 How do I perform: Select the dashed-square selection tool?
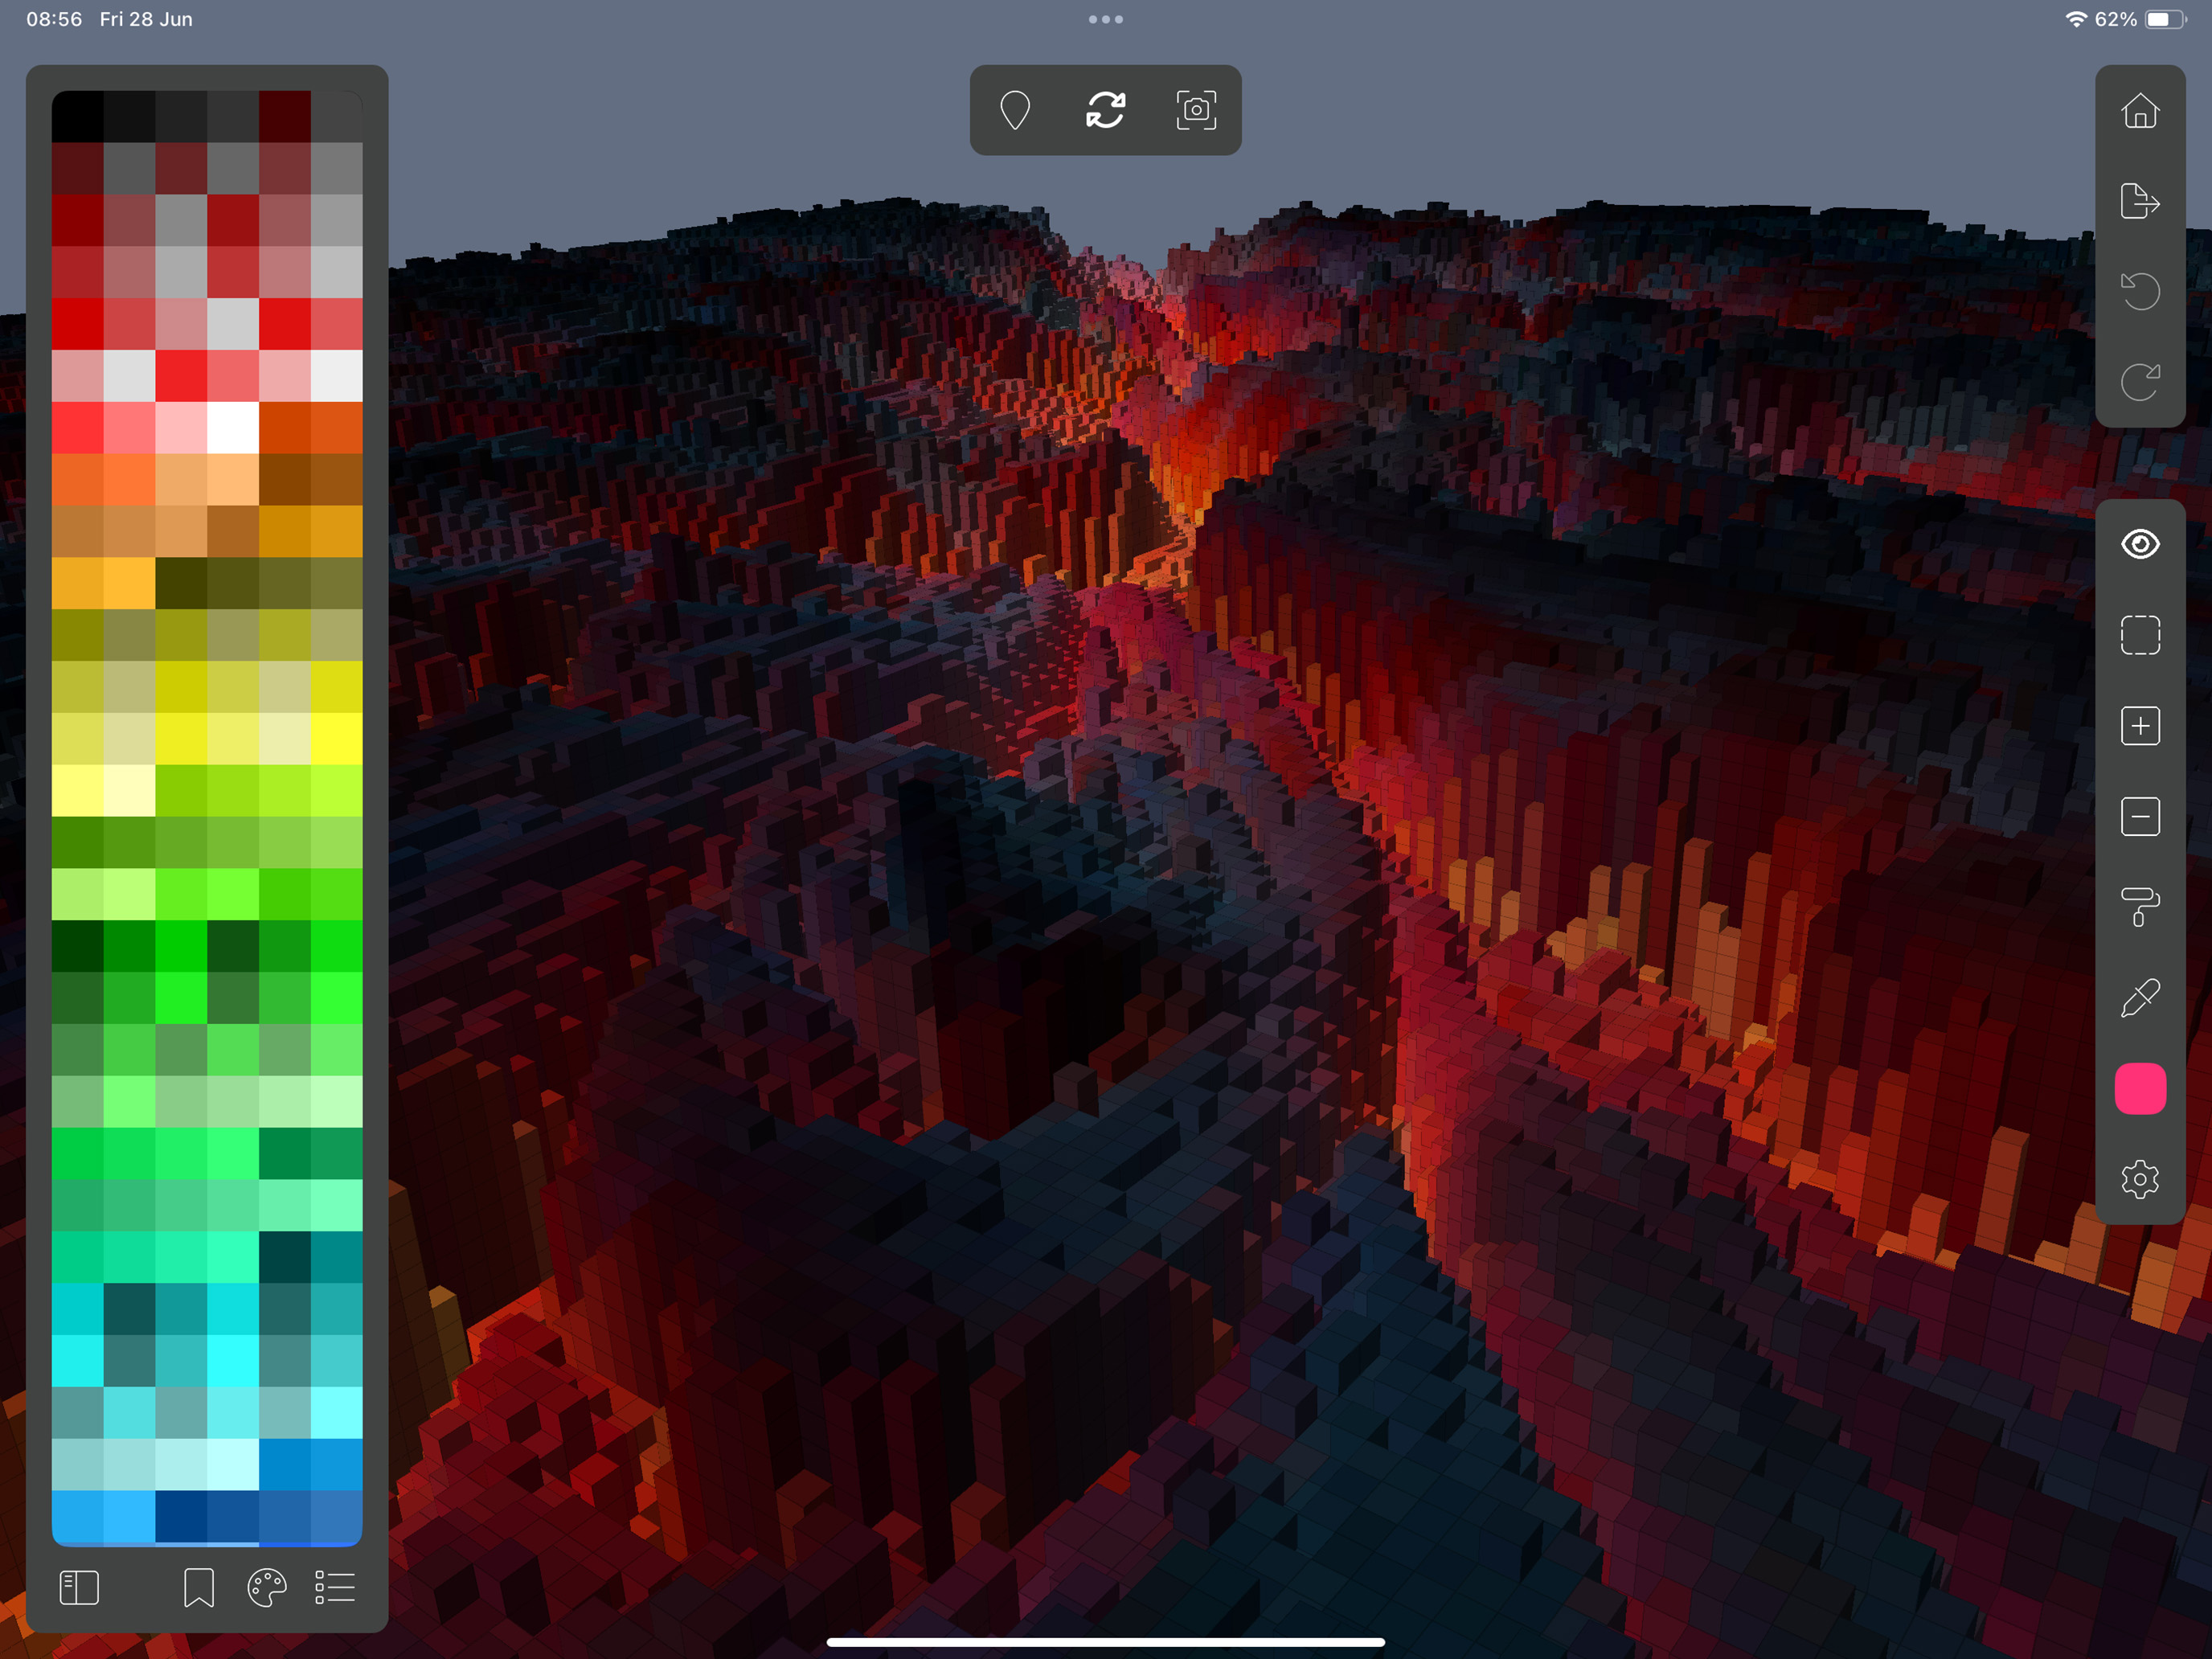click(x=2140, y=635)
